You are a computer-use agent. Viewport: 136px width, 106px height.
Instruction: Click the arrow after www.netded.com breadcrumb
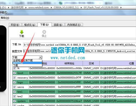pyautogui.click(x=51, y=8)
